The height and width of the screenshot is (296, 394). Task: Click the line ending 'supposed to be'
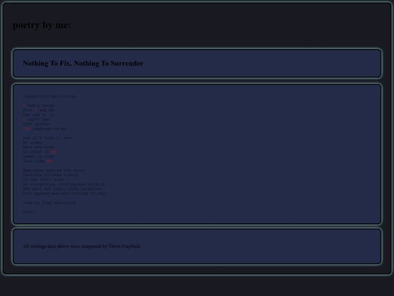click(45, 129)
